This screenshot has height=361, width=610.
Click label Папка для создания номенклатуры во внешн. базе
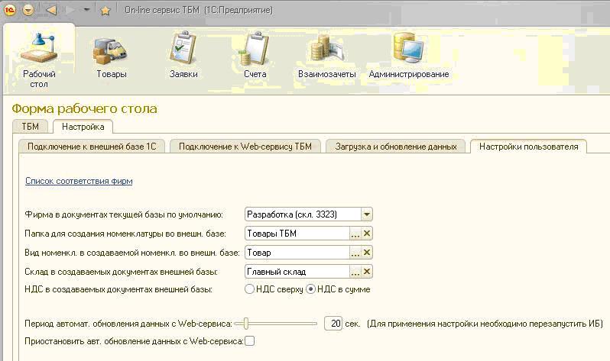click(x=125, y=234)
